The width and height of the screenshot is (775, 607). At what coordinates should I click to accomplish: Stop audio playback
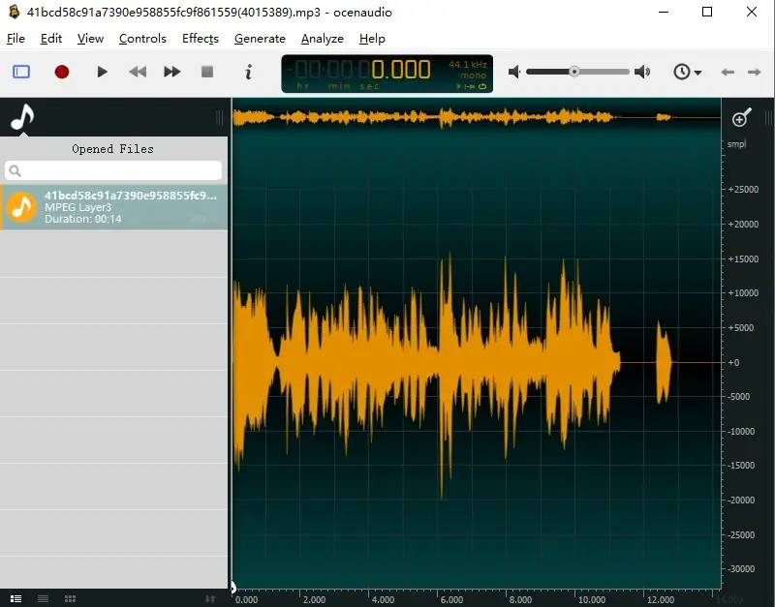pos(206,72)
